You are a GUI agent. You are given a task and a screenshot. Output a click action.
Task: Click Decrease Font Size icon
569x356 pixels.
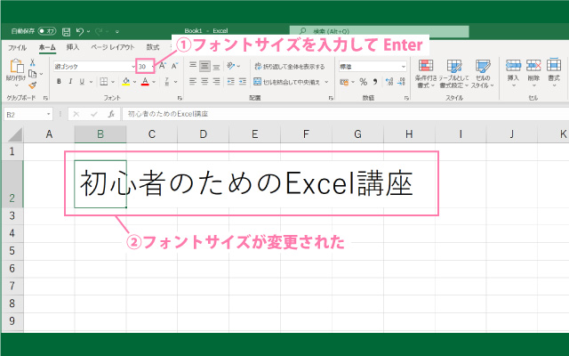[x=174, y=66]
